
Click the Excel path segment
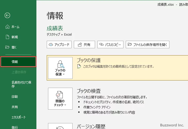click(x=68, y=35)
